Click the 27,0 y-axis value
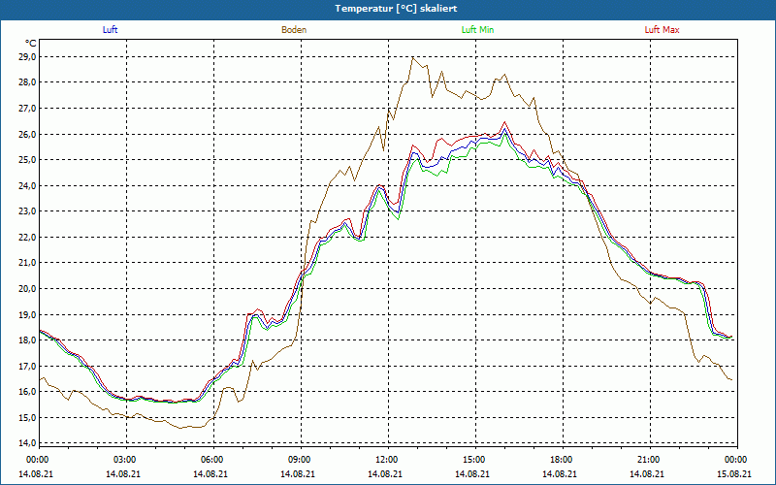The width and height of the screenshot is (776, 485). point(28,108)
